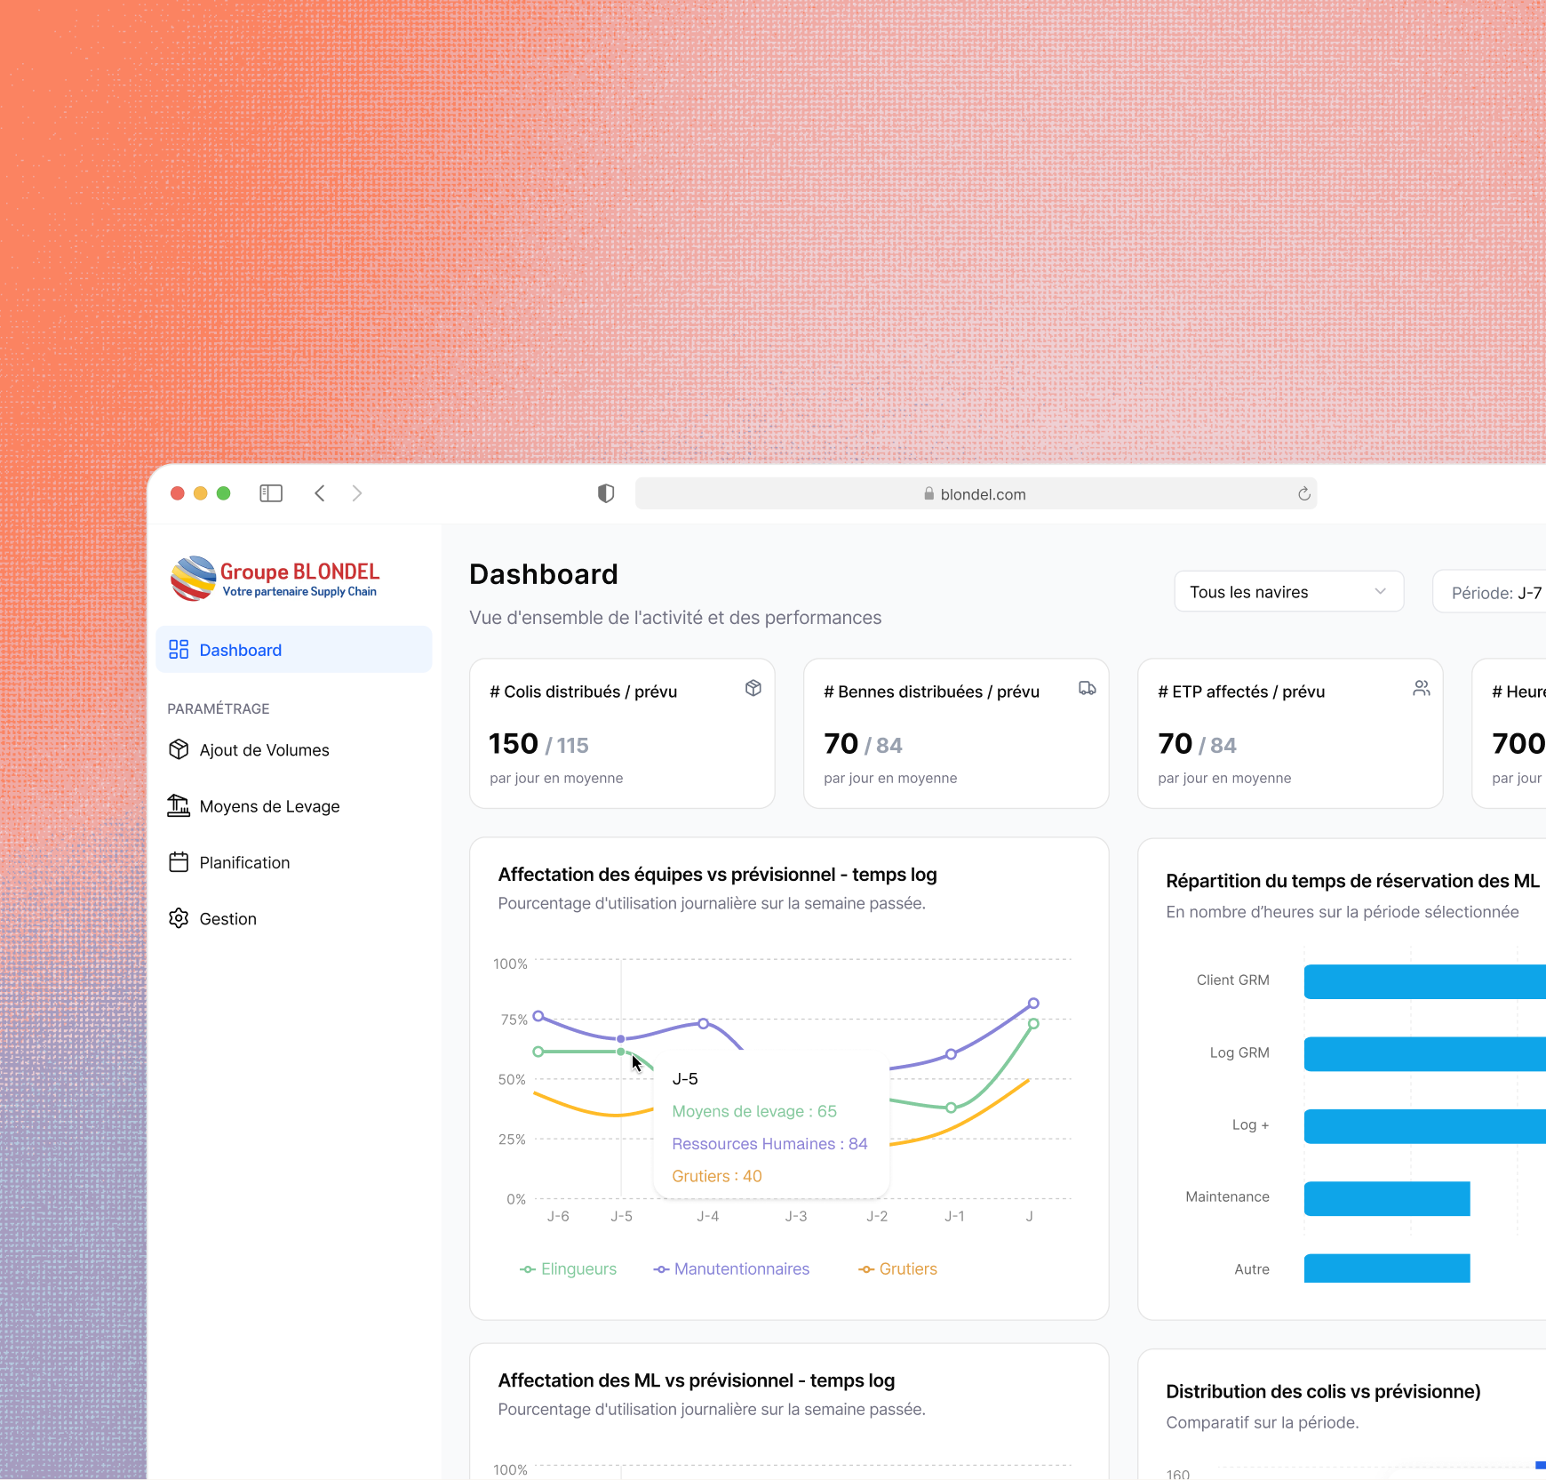Image resolution: width=1546 pixels, height=1480 pixels.
Task: Click the Groupe BLONDEL logo
Action: coord(275,579)
